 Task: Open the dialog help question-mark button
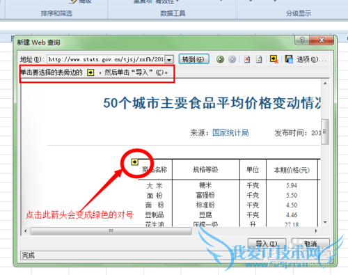pos(302,40)
